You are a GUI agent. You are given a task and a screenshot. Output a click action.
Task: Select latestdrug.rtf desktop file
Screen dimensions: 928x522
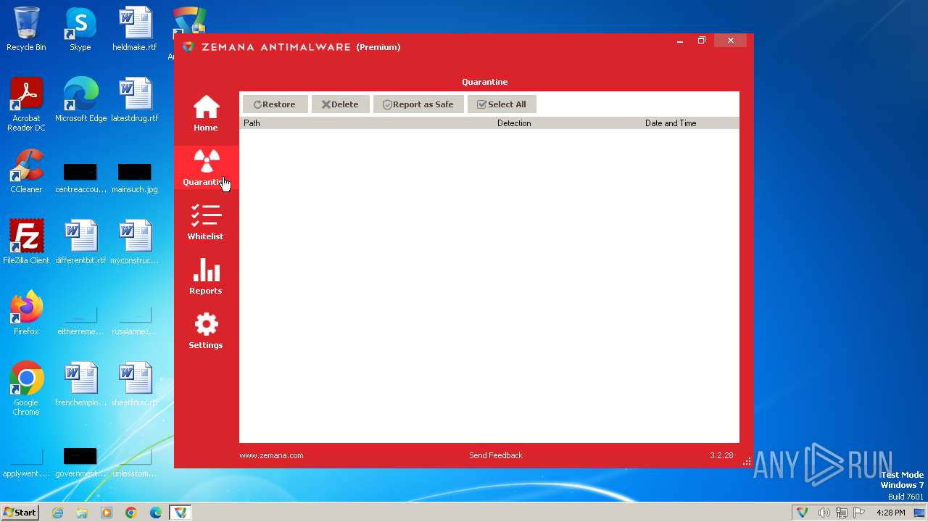click(135, 100)
